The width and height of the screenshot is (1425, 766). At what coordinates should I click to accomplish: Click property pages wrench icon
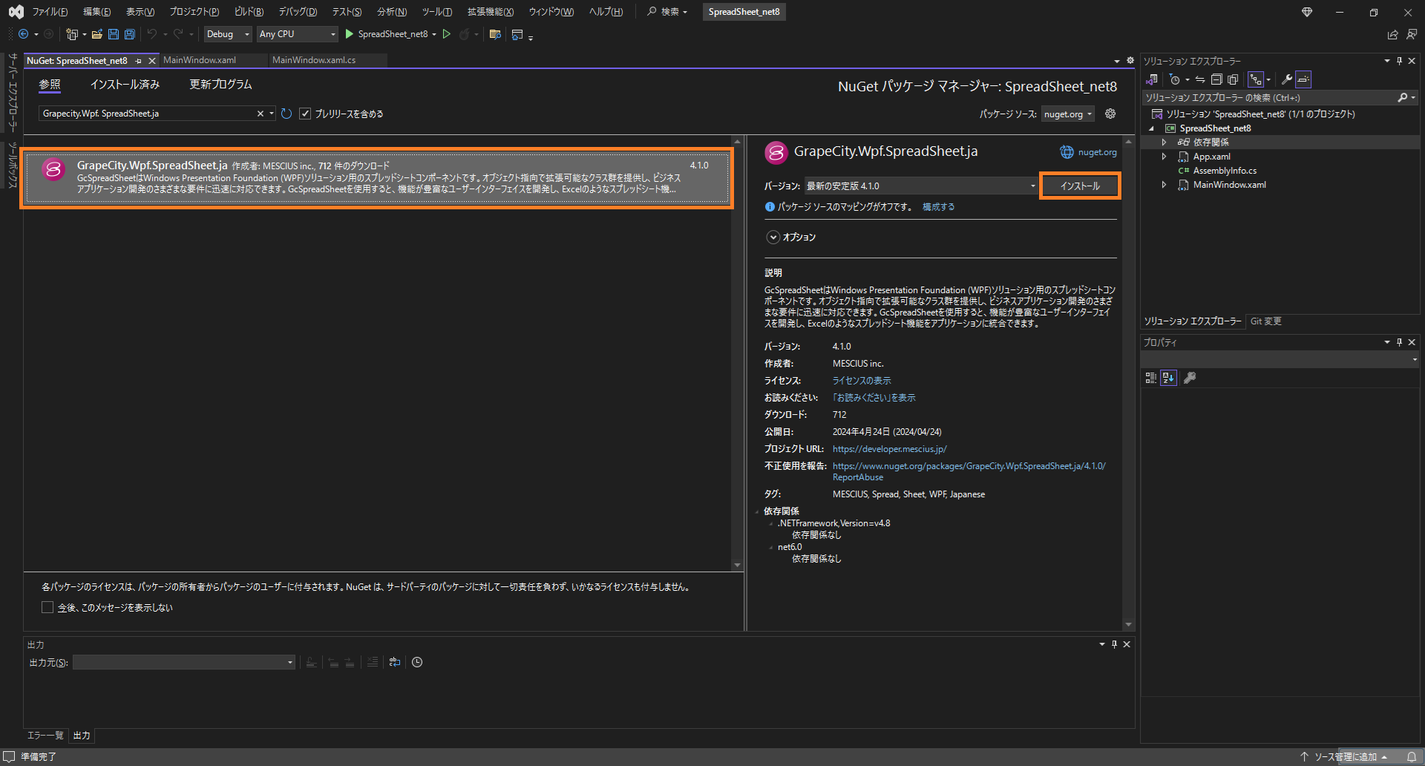pos(1190,378)
